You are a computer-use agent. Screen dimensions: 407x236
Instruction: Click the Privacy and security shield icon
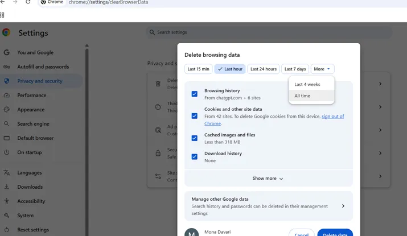tap(7, 81)
